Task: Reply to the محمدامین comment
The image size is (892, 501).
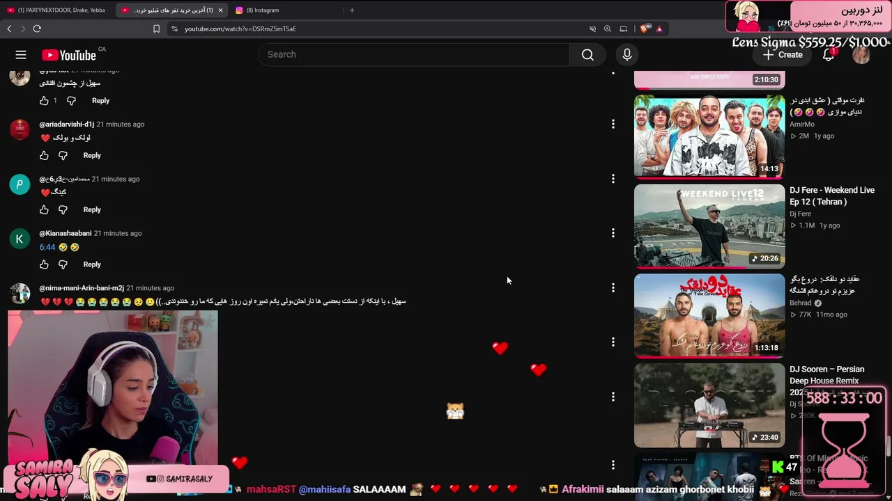Action: (92, 209)
